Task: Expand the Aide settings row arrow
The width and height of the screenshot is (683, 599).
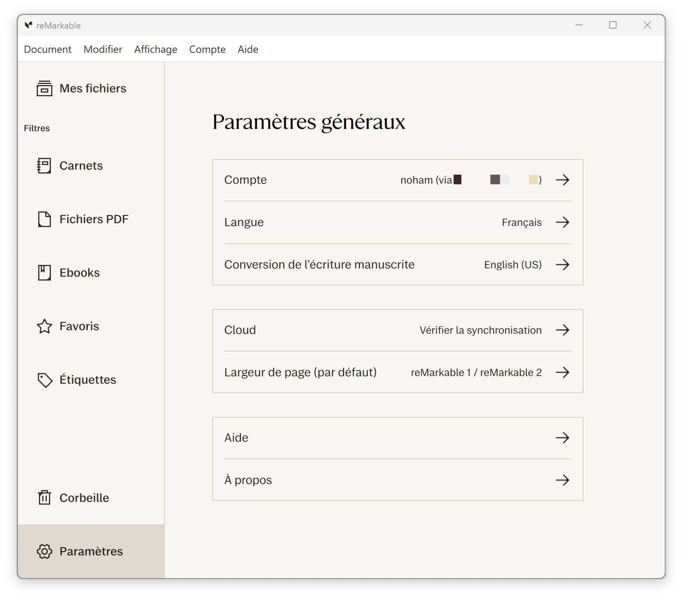Action: coord(563,438)
